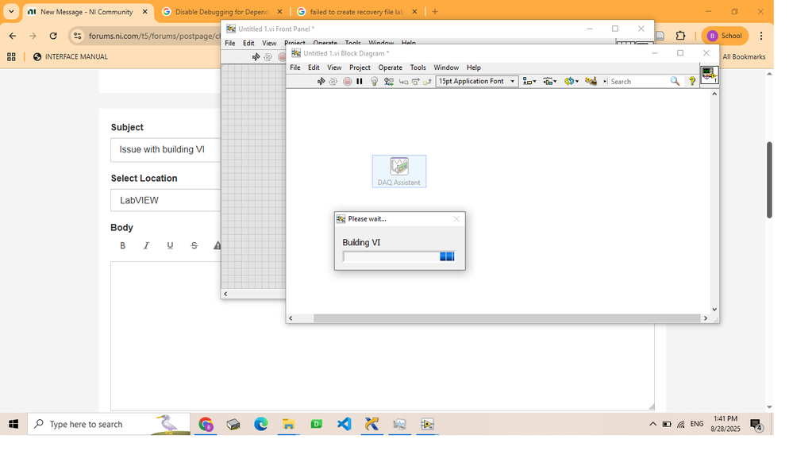Screen dimensions: 793x466
Task: Switch to failed to create recovery file tab
Action: click(357, 12)
